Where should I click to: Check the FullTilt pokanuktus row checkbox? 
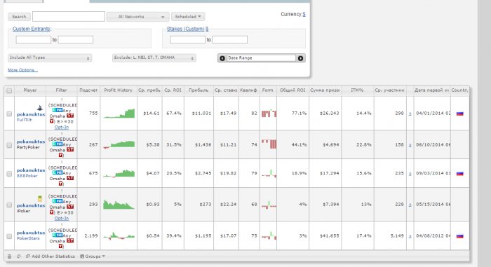(9, 114)
